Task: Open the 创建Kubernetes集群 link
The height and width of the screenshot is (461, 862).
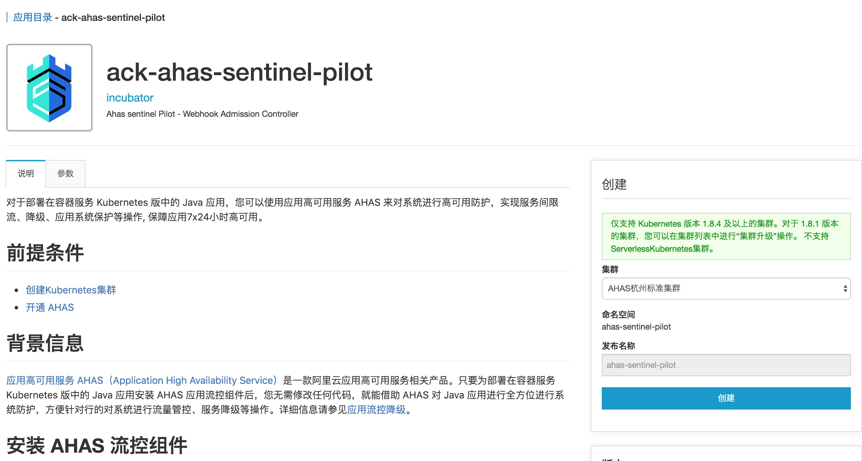Action: (x=71, y=290)
